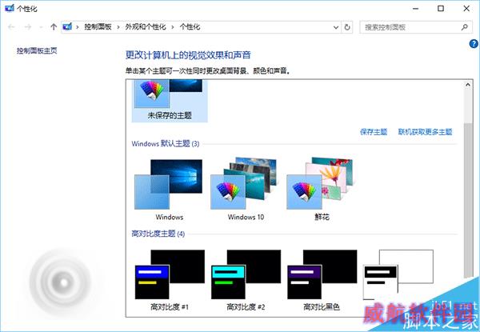Select the 未保存的主题 theme
The height and width of the screenshot is (332, 480).
[170, 100]
